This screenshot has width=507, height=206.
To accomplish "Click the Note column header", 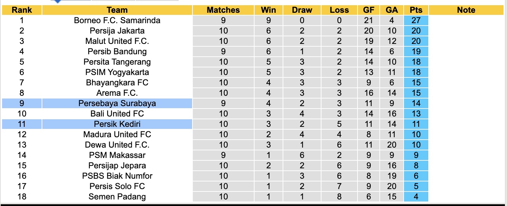I will [x=466, y=10].
